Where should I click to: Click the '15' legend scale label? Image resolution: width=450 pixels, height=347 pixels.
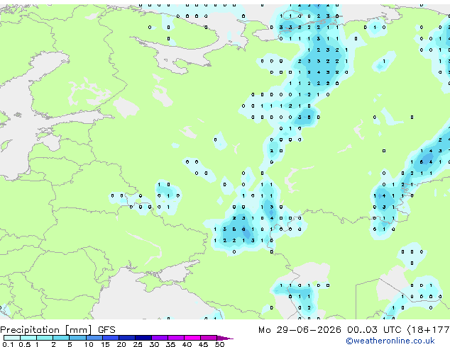point(105,344)
